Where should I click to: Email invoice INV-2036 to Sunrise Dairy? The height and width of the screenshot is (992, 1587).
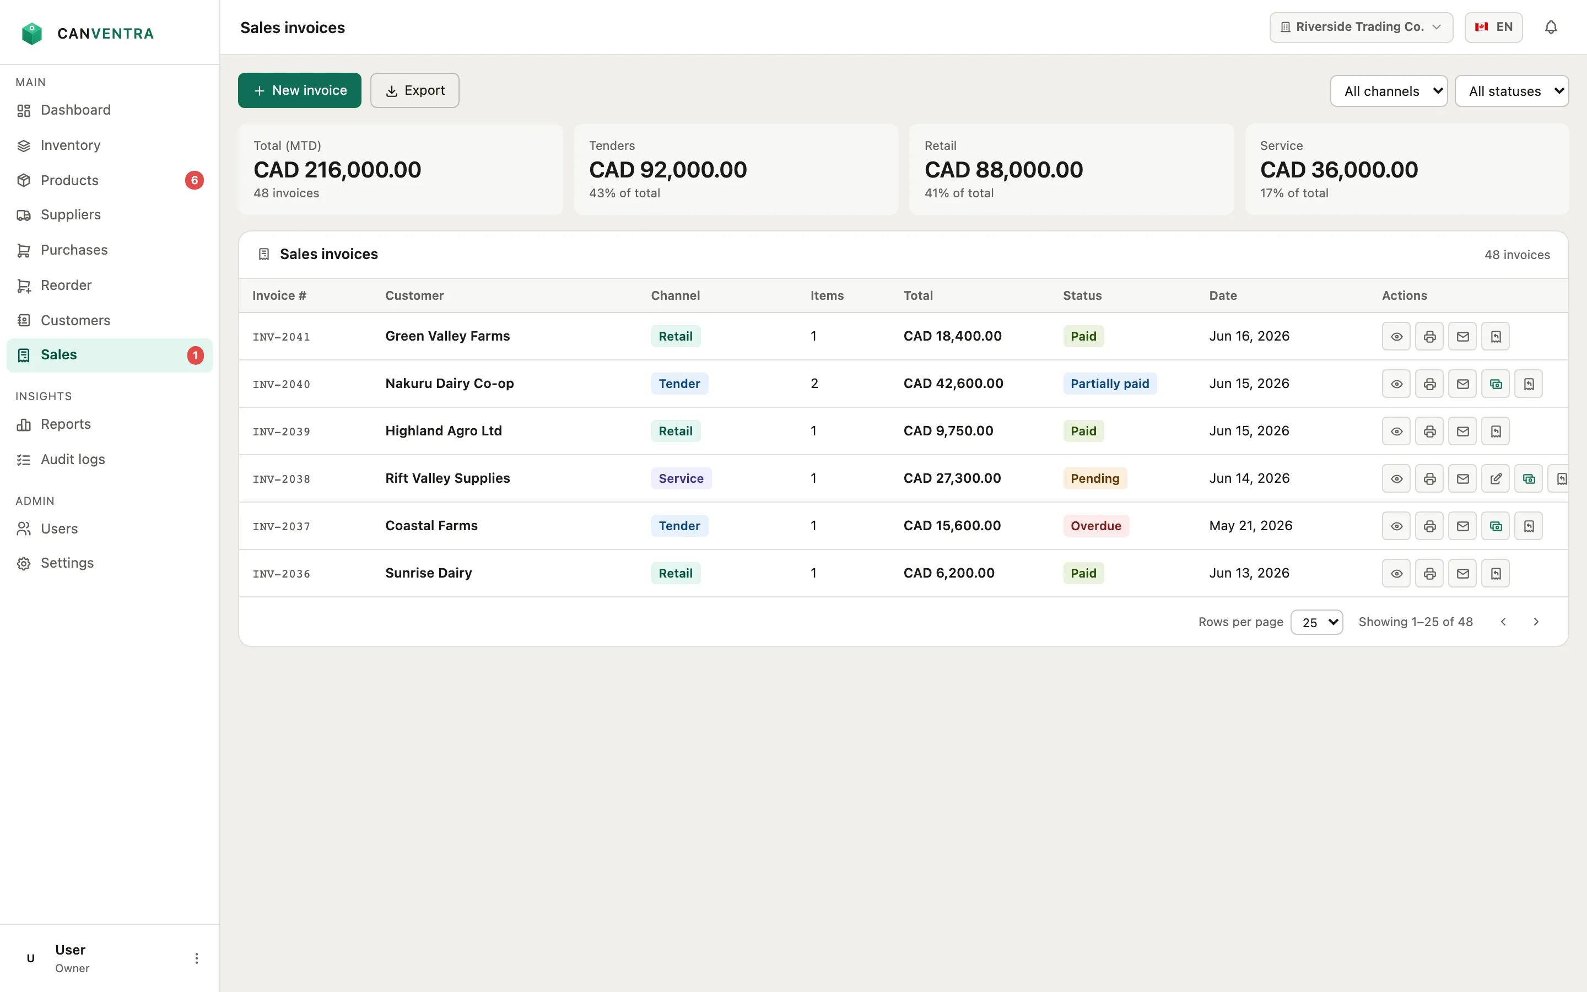click(1462, 573)
